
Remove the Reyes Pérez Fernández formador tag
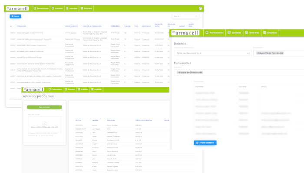click(257, 53)
